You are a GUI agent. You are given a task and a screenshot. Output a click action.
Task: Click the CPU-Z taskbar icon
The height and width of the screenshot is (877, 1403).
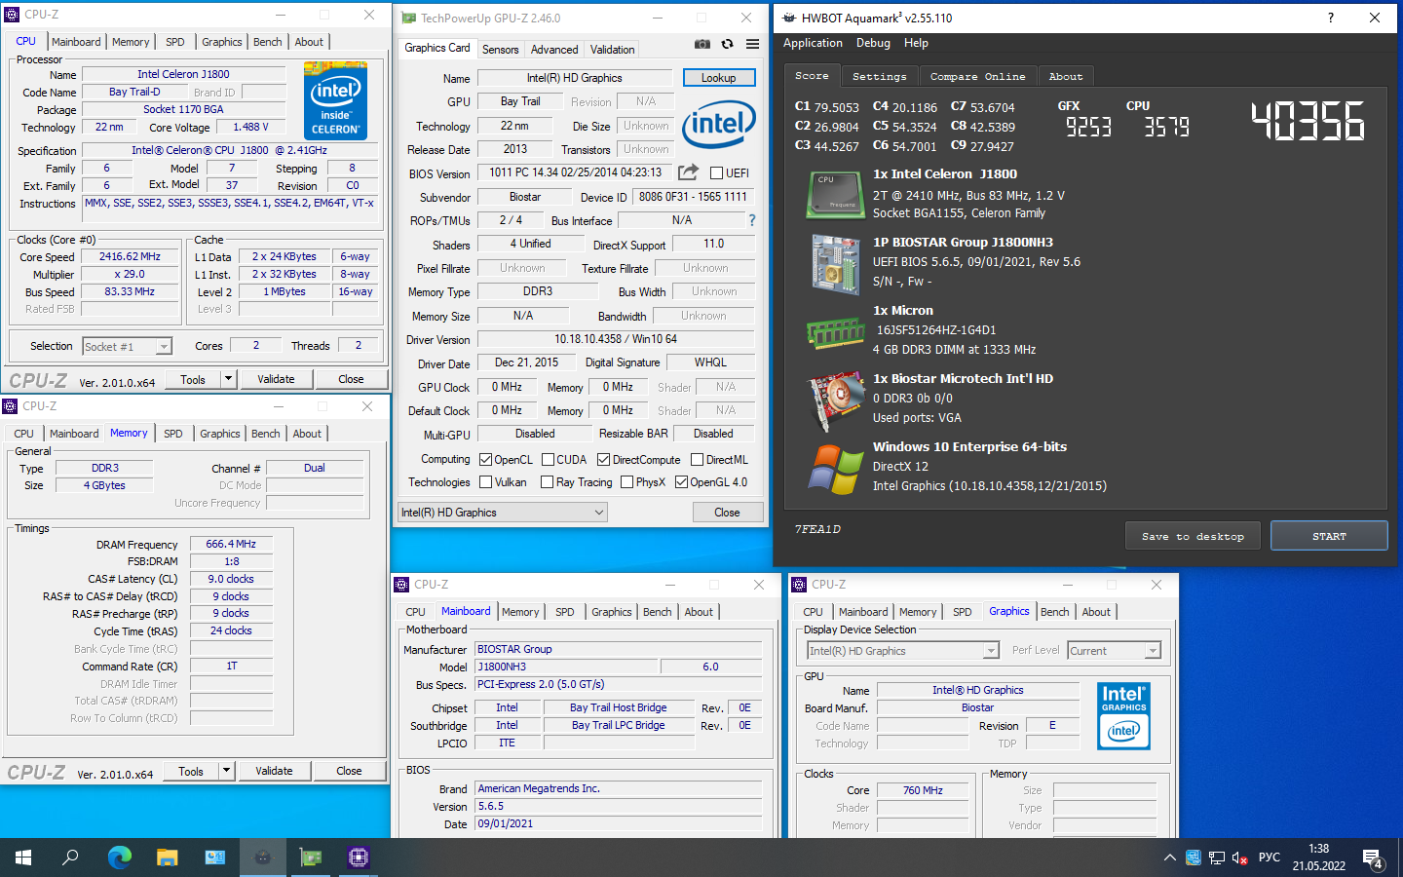click(x=359, y=858)
